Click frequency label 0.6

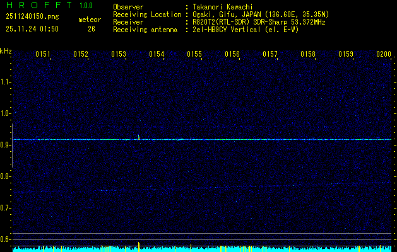[x=4, y=239]
